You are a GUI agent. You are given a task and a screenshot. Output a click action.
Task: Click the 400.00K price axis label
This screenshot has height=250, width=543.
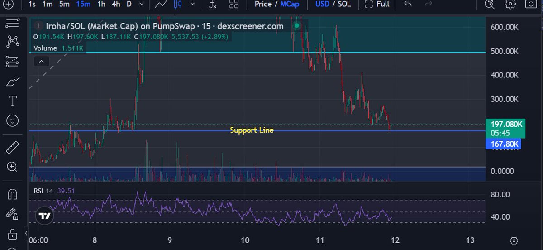coord(505,75)
